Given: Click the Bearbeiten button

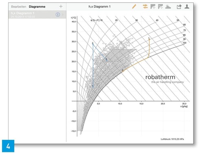Looking at the screenshot, I should coord(19,7).
